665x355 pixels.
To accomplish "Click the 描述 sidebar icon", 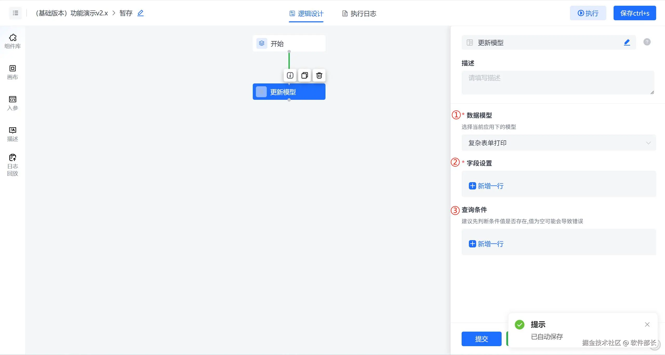I will (12, 134).
